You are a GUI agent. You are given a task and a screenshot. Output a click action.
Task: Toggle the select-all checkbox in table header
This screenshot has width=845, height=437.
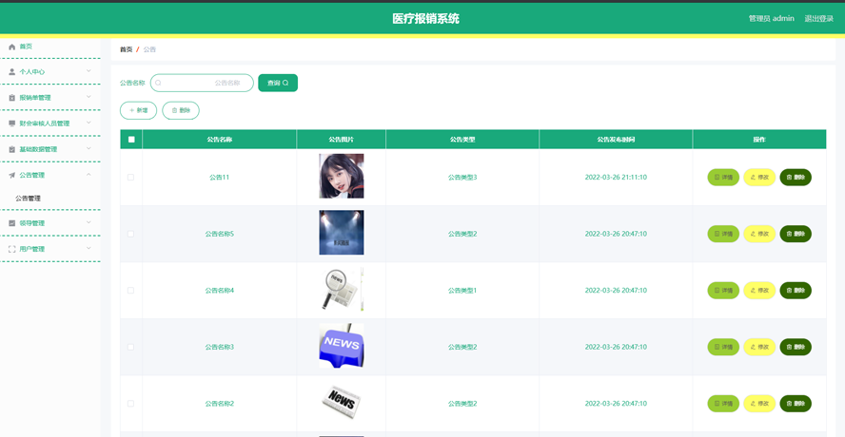[131, 140]
